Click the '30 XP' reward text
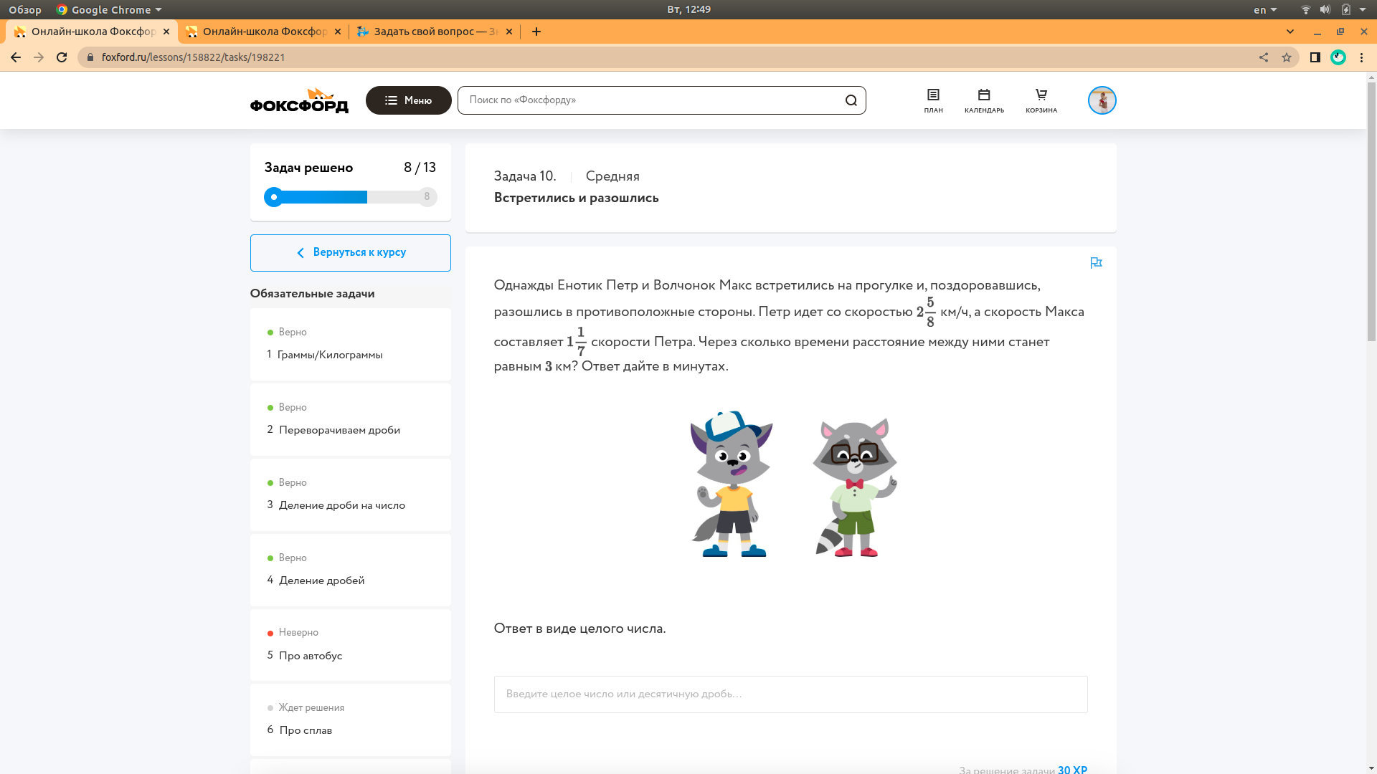The width and height of the screenshot is (1377, 774). click(1072, 769)
